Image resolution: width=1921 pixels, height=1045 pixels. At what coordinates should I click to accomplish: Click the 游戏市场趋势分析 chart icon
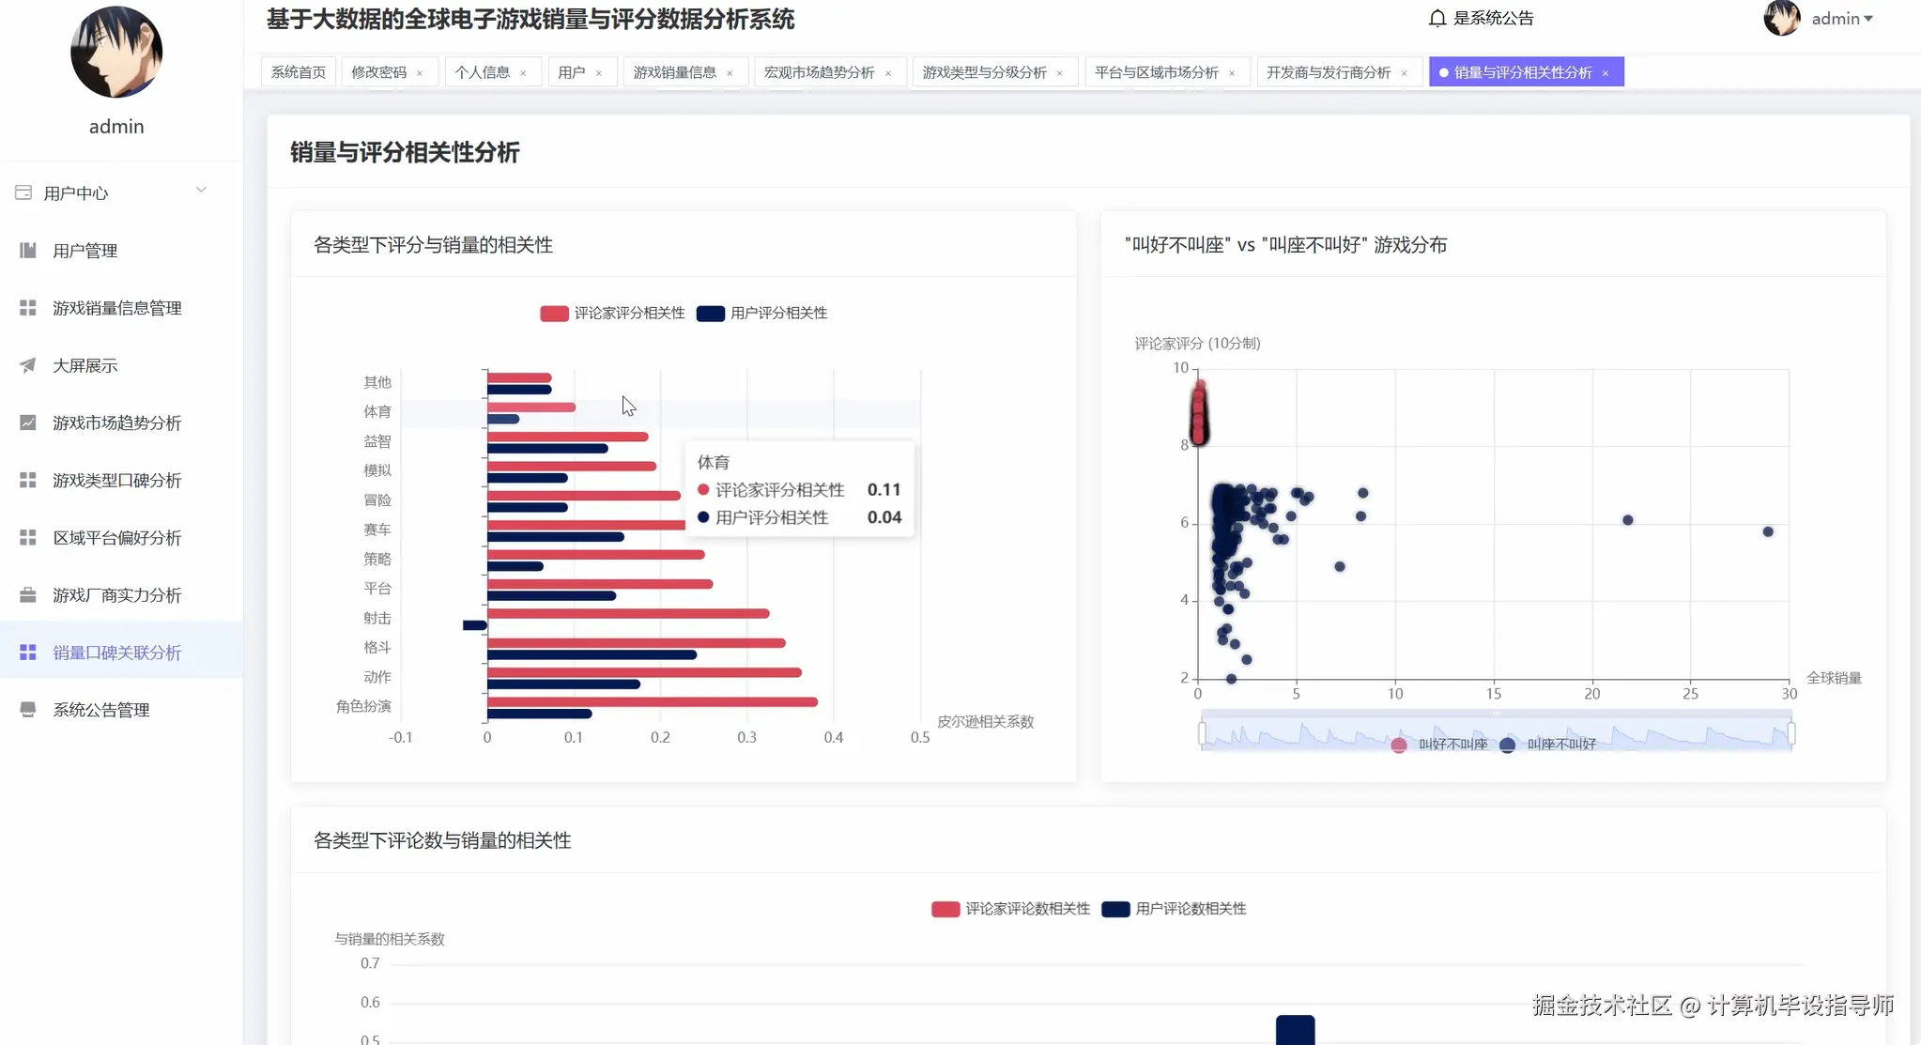pyautogui.click(x=26, y=423)
